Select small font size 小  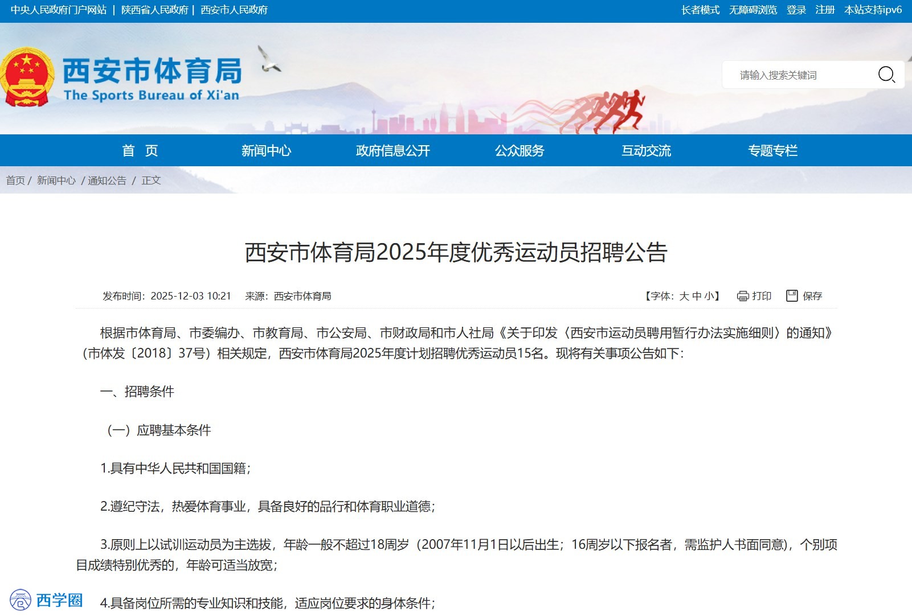point(709,296)
